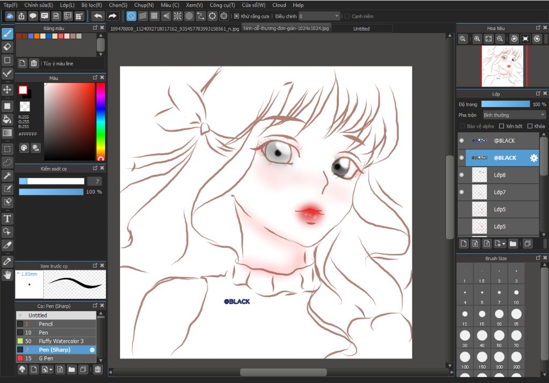Select the Move tool
This screenshot has height=383, width=549.
click(8, 89)
